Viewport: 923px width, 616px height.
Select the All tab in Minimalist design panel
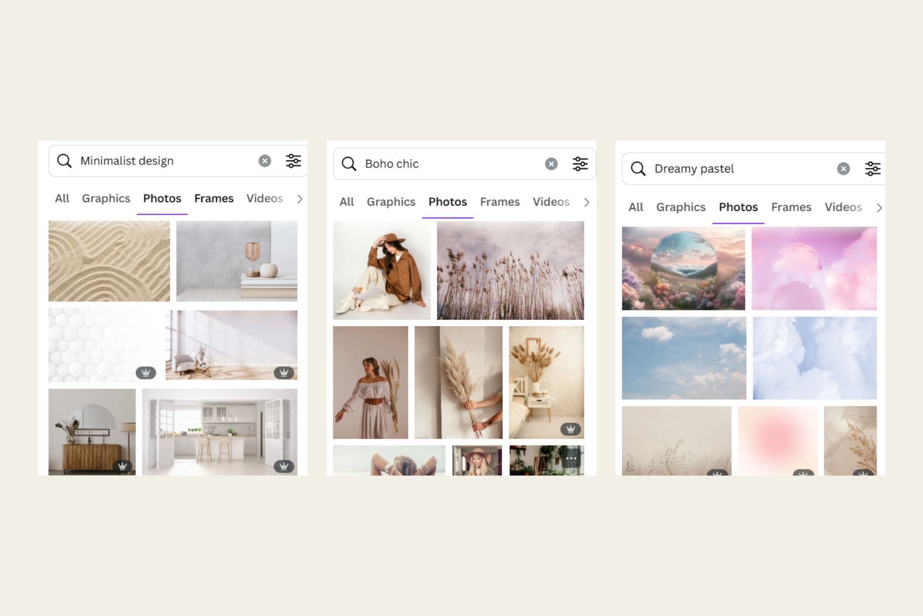pos(62,198)
